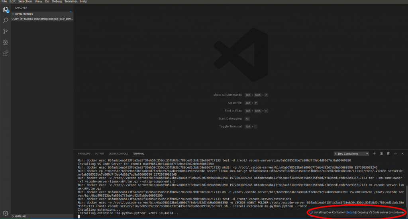Click the 'details' link in the notification
The height and width of the screenshot is (219, 408).
tap(351, 212)
